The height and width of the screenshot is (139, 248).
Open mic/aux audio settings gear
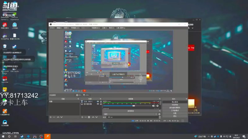157,106
